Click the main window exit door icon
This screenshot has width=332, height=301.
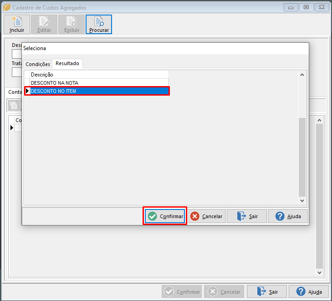point(261,291)
